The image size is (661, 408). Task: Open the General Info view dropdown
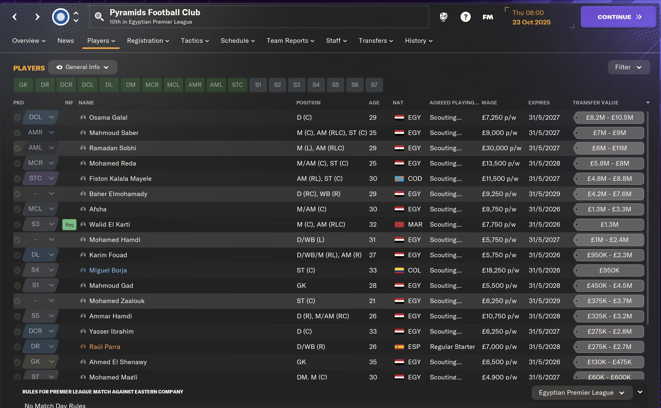coord(82,67)
